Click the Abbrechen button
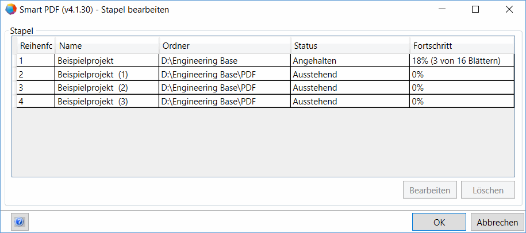Image resolution: width=526 pixels, height=233 pixels. [x=497, y=222]
